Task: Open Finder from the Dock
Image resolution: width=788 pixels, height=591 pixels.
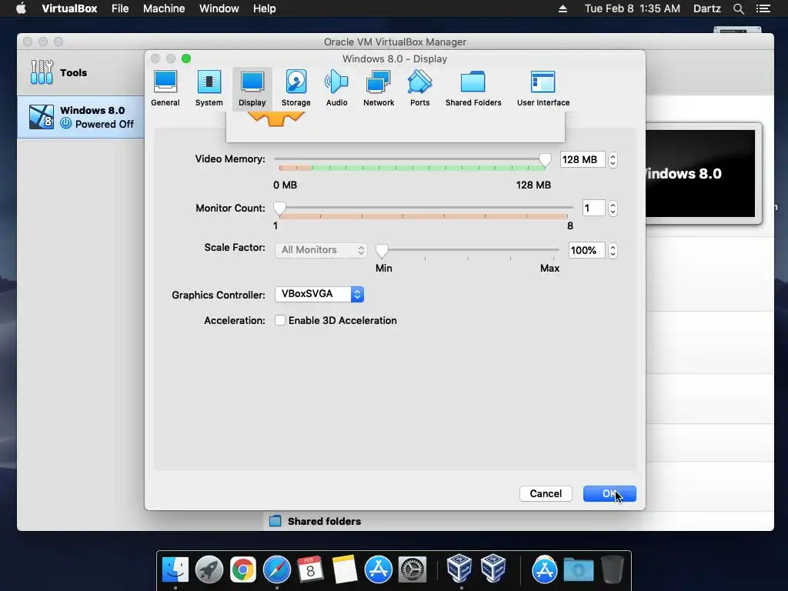Action: (175, 569)
